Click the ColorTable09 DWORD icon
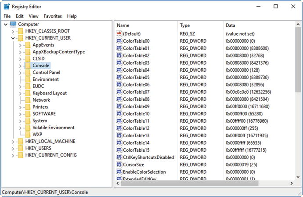 119,106
